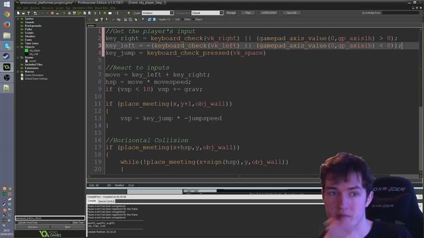
Task: Open Global Game Settings in resource tree
Action: (36, 79)
